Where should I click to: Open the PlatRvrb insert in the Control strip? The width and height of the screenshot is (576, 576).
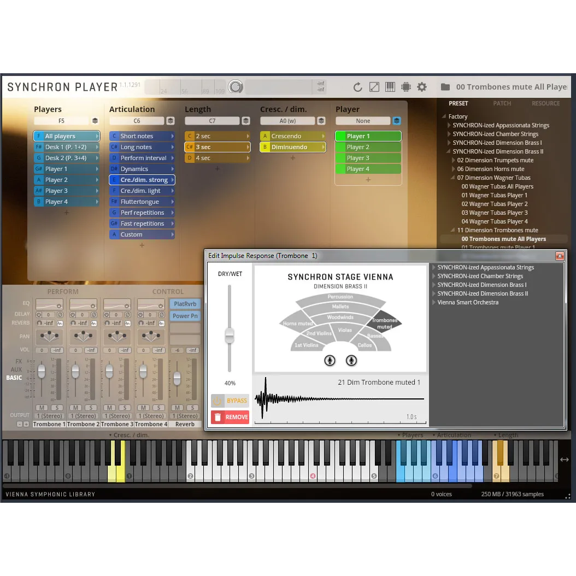point(185,304)
